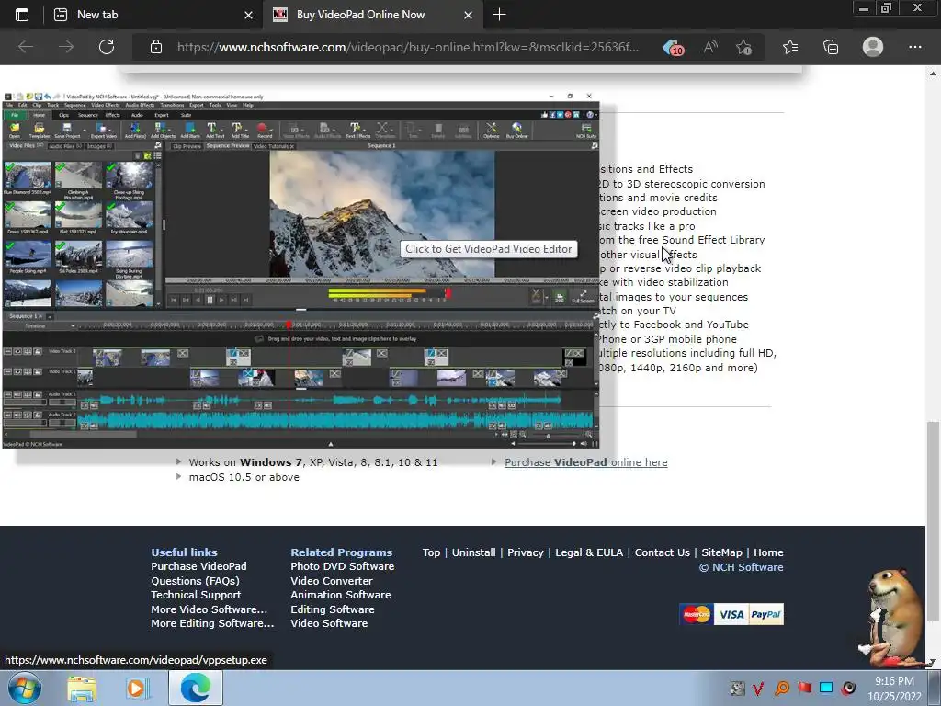This screenshot has width=941, height=706.
Task: Click the orange magnifier tray icon
Action: 781,688
